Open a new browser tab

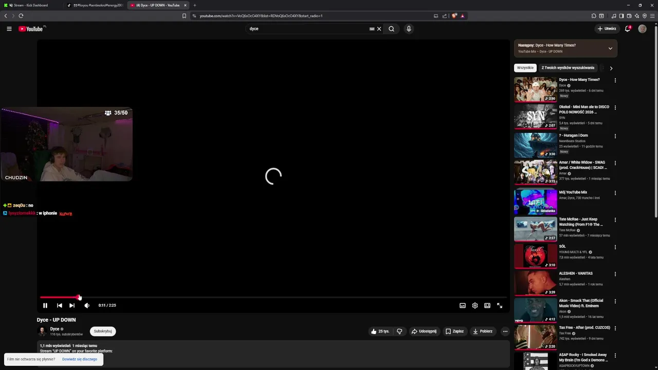pos(195,5)
